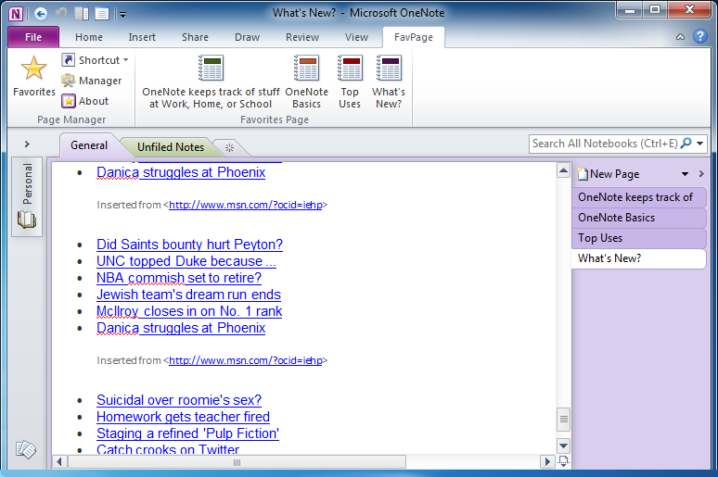Switch to the Insert ribbon tab
This screenshot has width=718, height=477.
pos(142,37)
